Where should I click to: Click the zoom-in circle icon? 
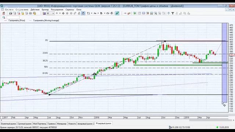point(67,13)
